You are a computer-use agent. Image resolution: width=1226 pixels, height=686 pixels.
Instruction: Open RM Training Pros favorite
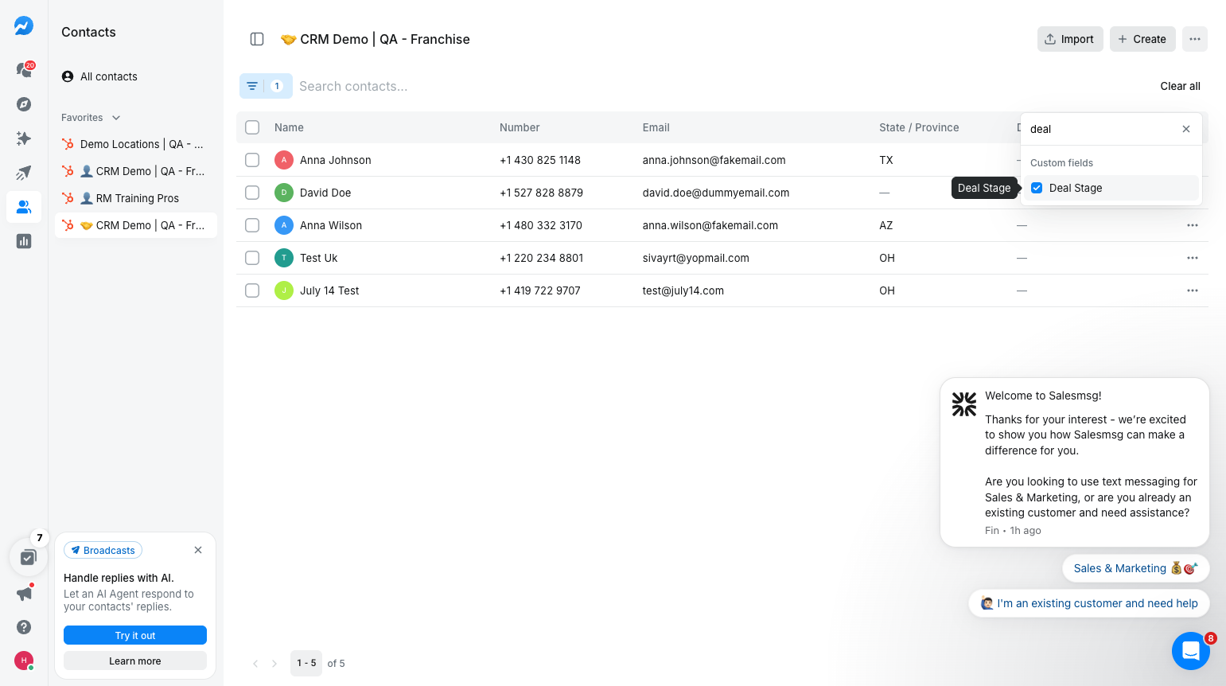tap(135, 198)
